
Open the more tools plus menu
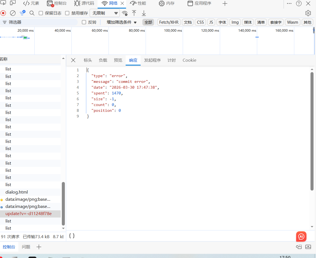[x=225, y=4]
